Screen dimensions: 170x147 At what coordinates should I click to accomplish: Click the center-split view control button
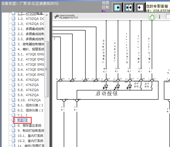click(129, 7)
